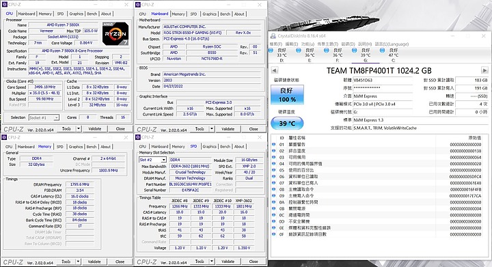Click status dot for SMART attribute 08
This screenshot has height=267, width=492.
tap(273, 189)
